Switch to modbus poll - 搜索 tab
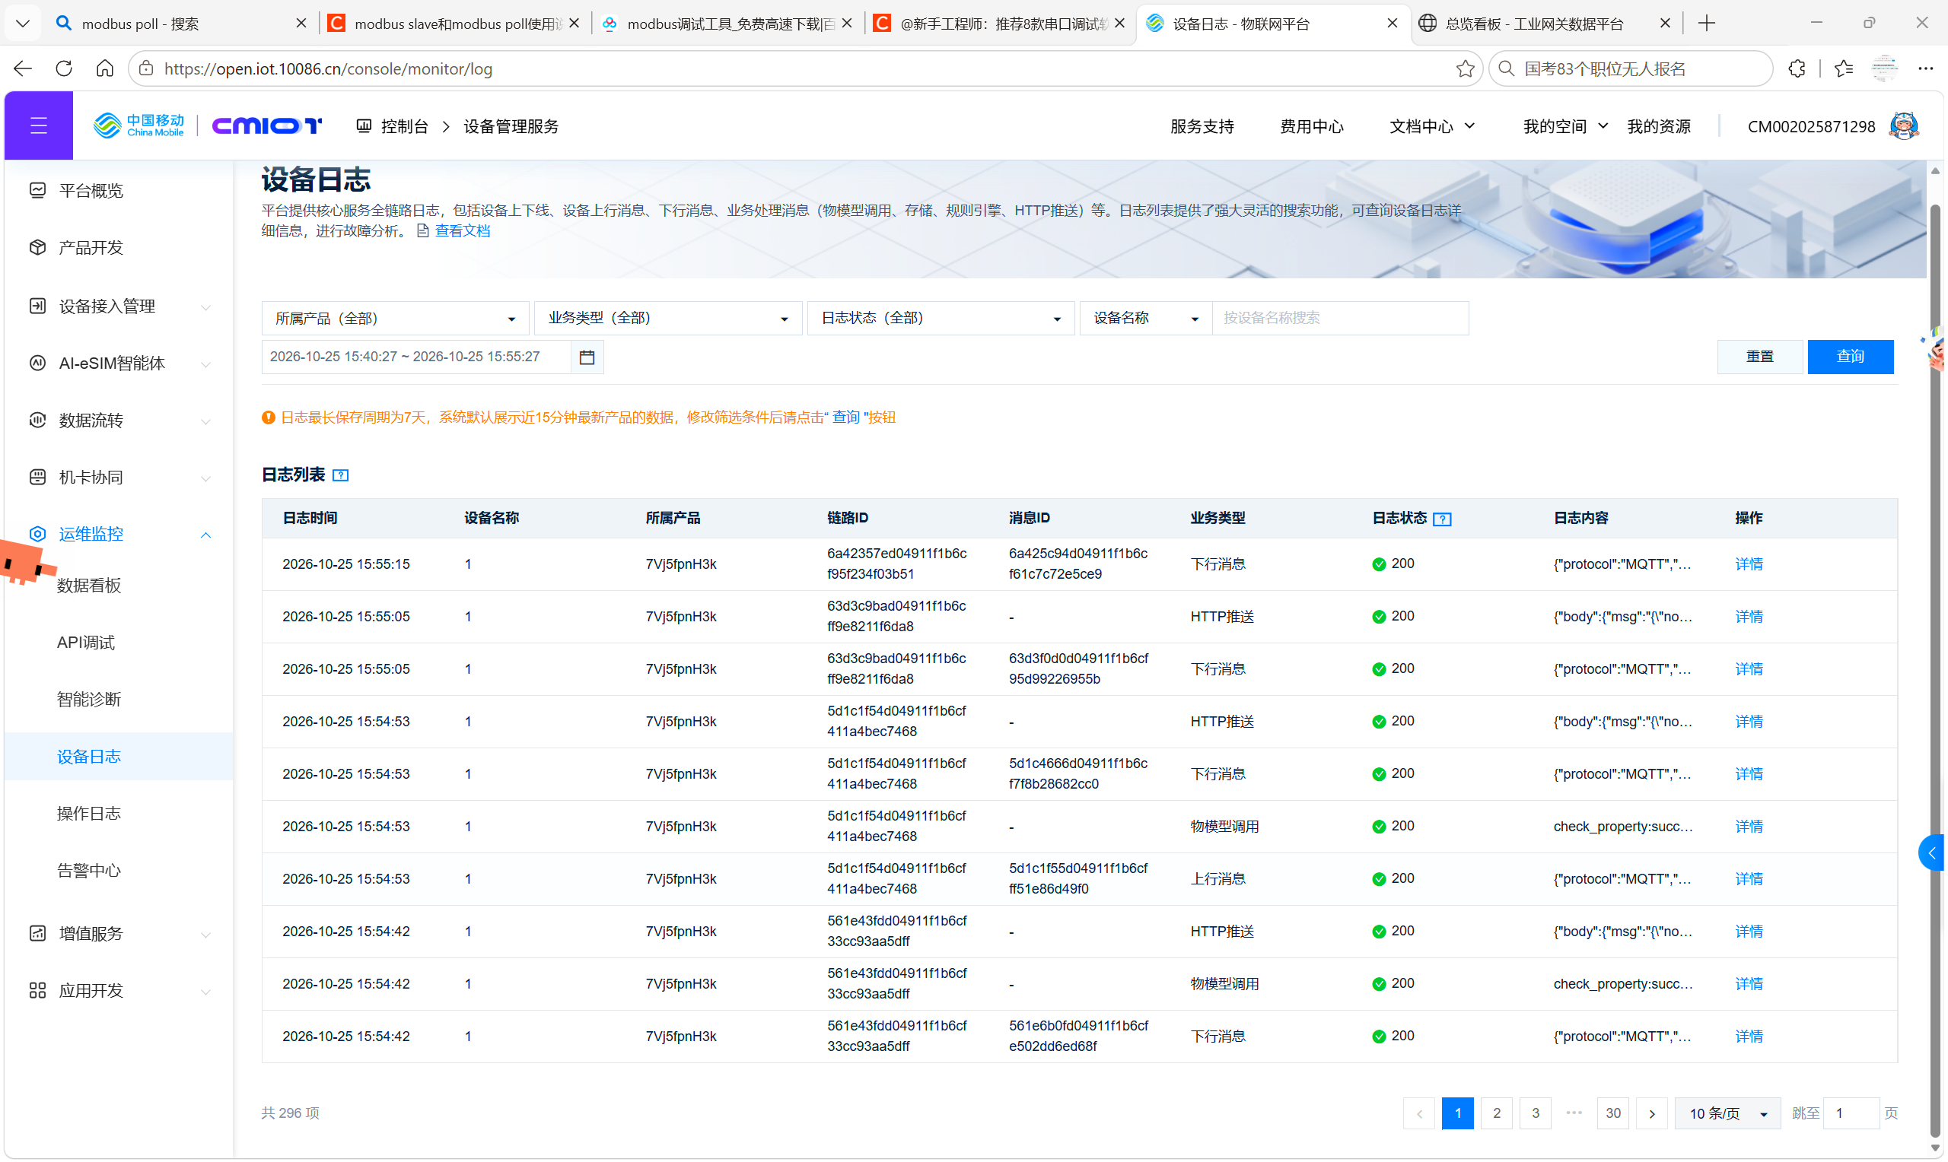This screenshot has width=1948, height=1162. [x=182, y=24]
